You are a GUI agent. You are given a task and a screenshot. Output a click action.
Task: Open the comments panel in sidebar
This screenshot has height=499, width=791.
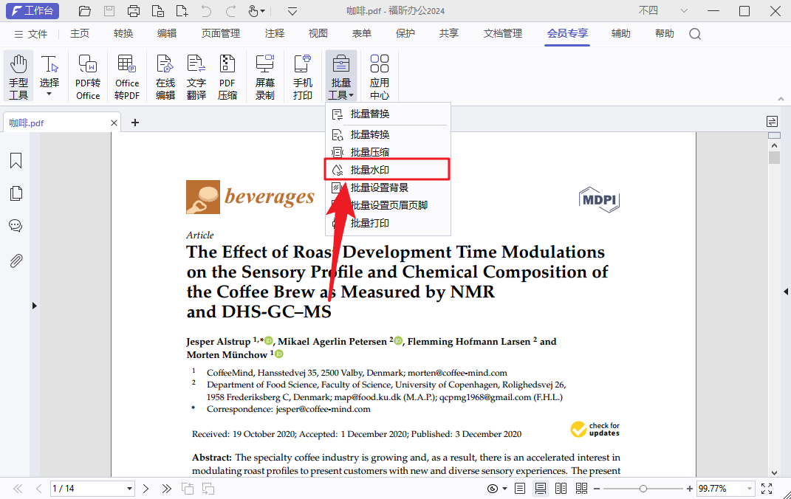click(x=16, y=227)
